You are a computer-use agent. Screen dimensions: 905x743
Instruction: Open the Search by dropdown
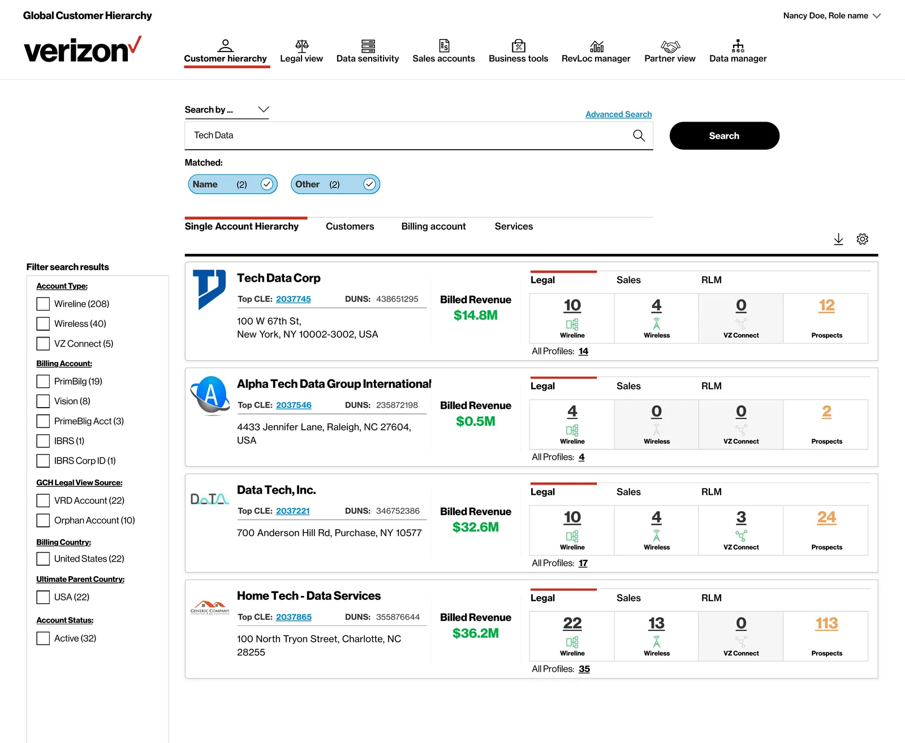coord(227,110)
